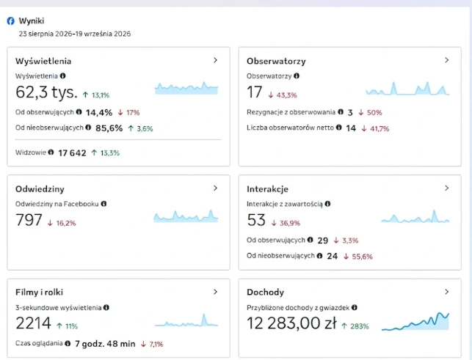Open the Odwiedziny card chevron

click(215, 188)
